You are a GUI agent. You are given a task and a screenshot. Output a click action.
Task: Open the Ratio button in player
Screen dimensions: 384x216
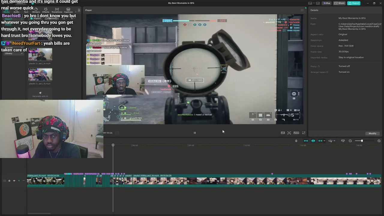(296, 133)
